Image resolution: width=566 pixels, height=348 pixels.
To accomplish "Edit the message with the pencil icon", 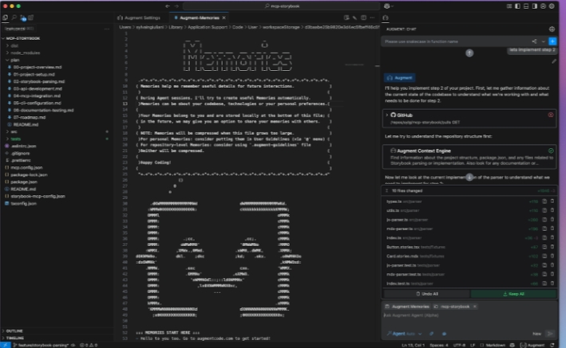I will pos(554,61).
